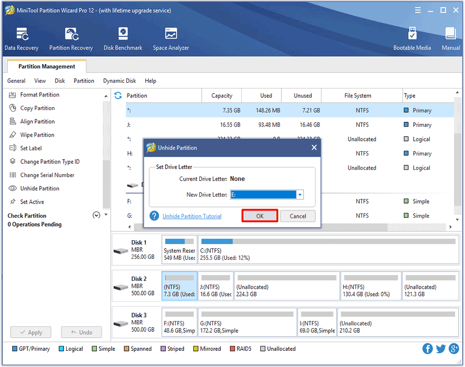This screenshot has height=367, width=465.
Task: Click the Unhide Partition eye icon
Action: (x=12, y=188)
